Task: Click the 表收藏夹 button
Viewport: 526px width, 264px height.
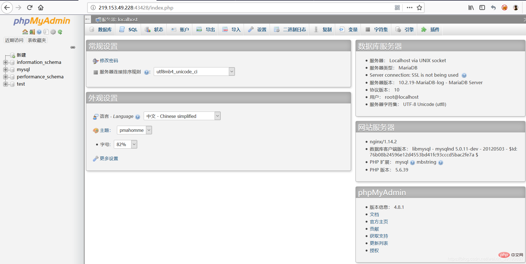Action: (37, 40)
